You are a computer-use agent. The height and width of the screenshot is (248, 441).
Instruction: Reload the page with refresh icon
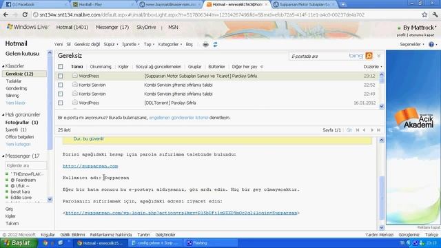[25, 14]
